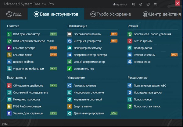Open the skin (t-shirt) icon in title bar

pos(148,4)
